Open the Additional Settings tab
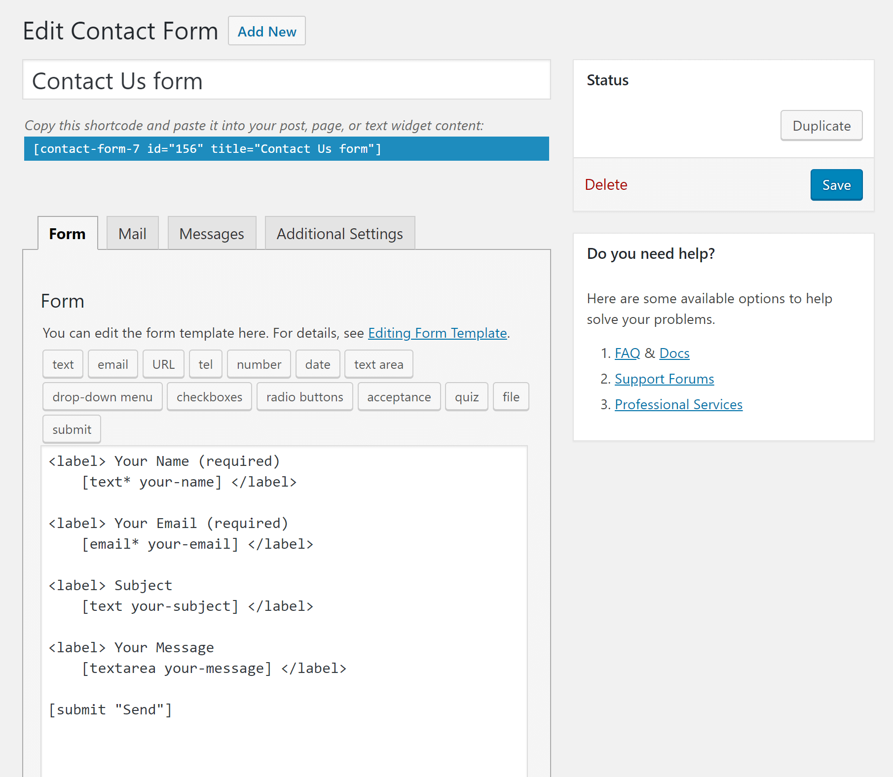This screenshot has width=893, height=777. click(x=339, y=233)
